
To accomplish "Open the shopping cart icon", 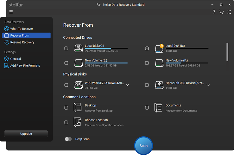I will (x=221, y=12).
